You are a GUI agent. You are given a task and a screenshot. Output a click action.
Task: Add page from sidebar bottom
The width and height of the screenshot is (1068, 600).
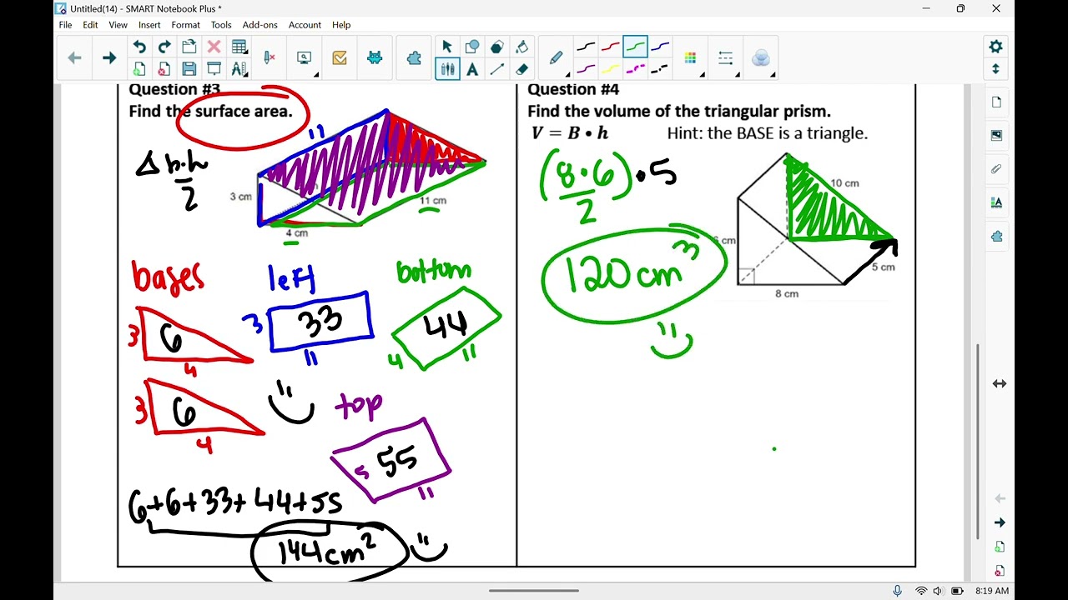click(x=1000, y=547)
